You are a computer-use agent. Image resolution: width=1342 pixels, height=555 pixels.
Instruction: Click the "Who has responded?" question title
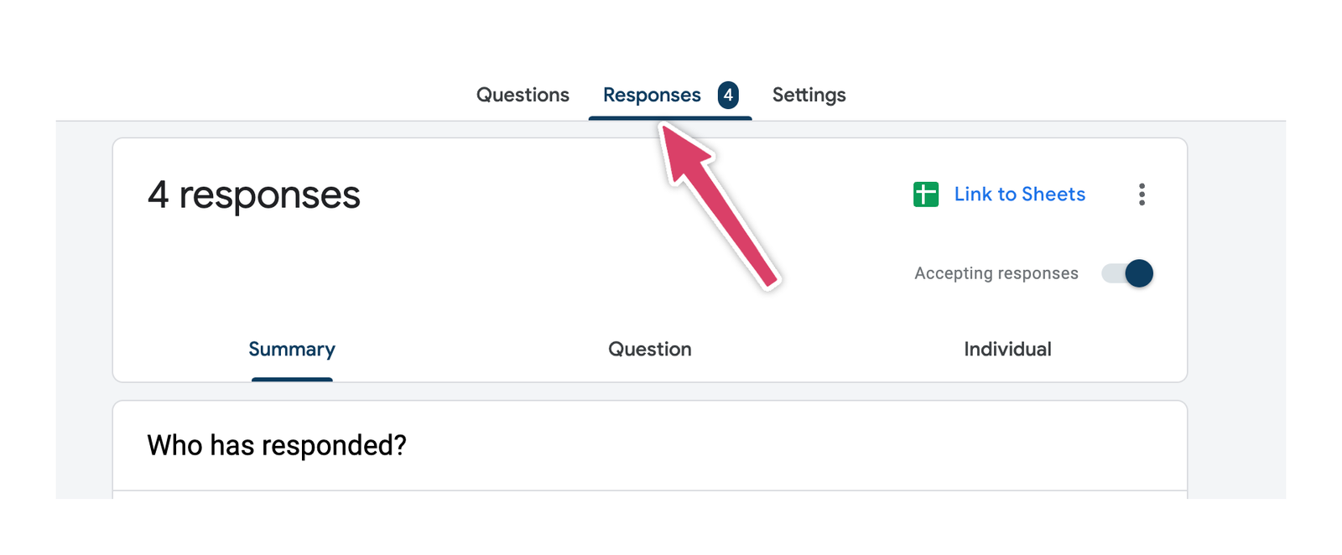tap(278, 445)
